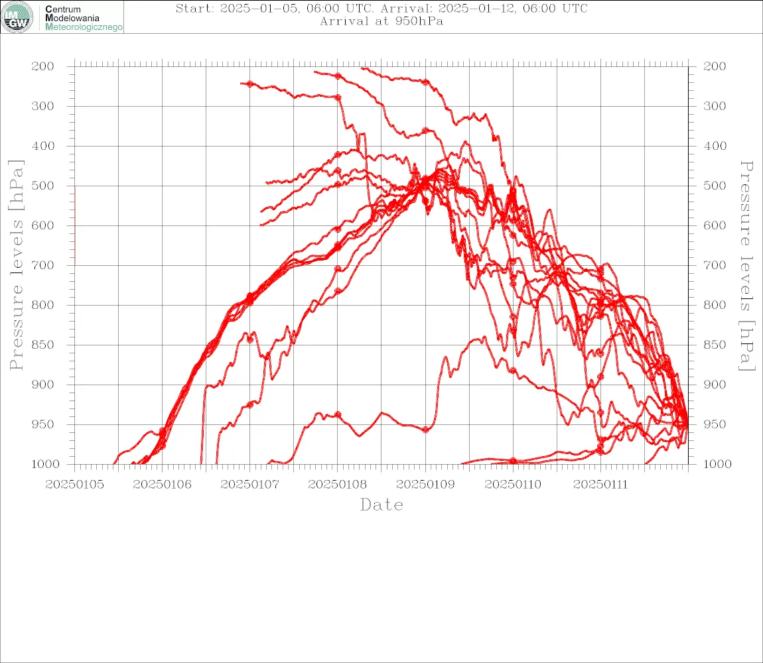The height and width of the screenshot is (663, 763).
Task: Click the date label 20250108
Action: (x=337, y=485)
